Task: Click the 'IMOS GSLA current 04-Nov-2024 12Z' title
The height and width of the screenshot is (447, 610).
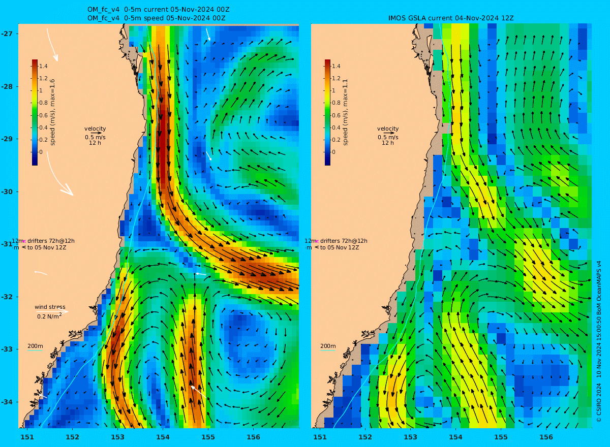Action: [451, 18]
